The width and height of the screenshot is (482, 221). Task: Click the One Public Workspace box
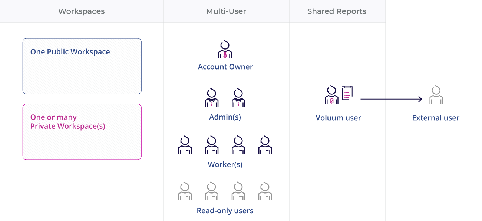(82, 66)
